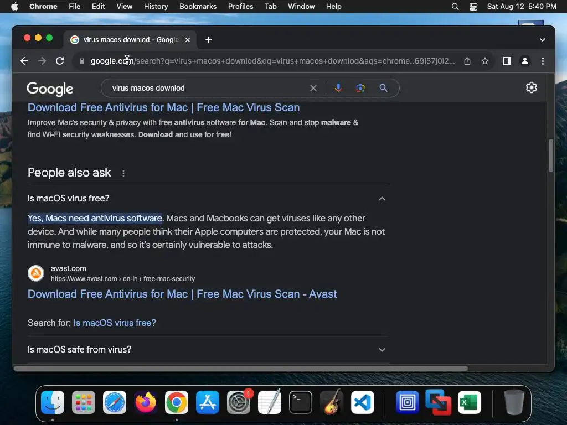Collapse 'Is macOS virus free?' answer
This screenshot has width=567, height=425.
pos(382,199)
